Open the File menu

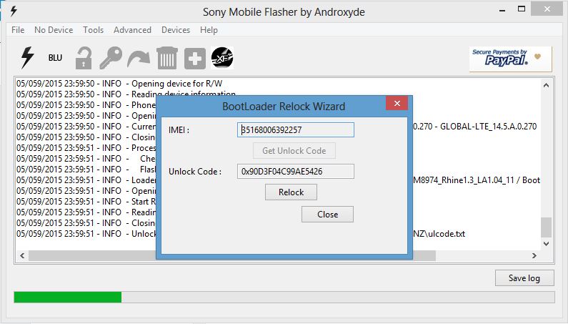[x=18, y=30]
